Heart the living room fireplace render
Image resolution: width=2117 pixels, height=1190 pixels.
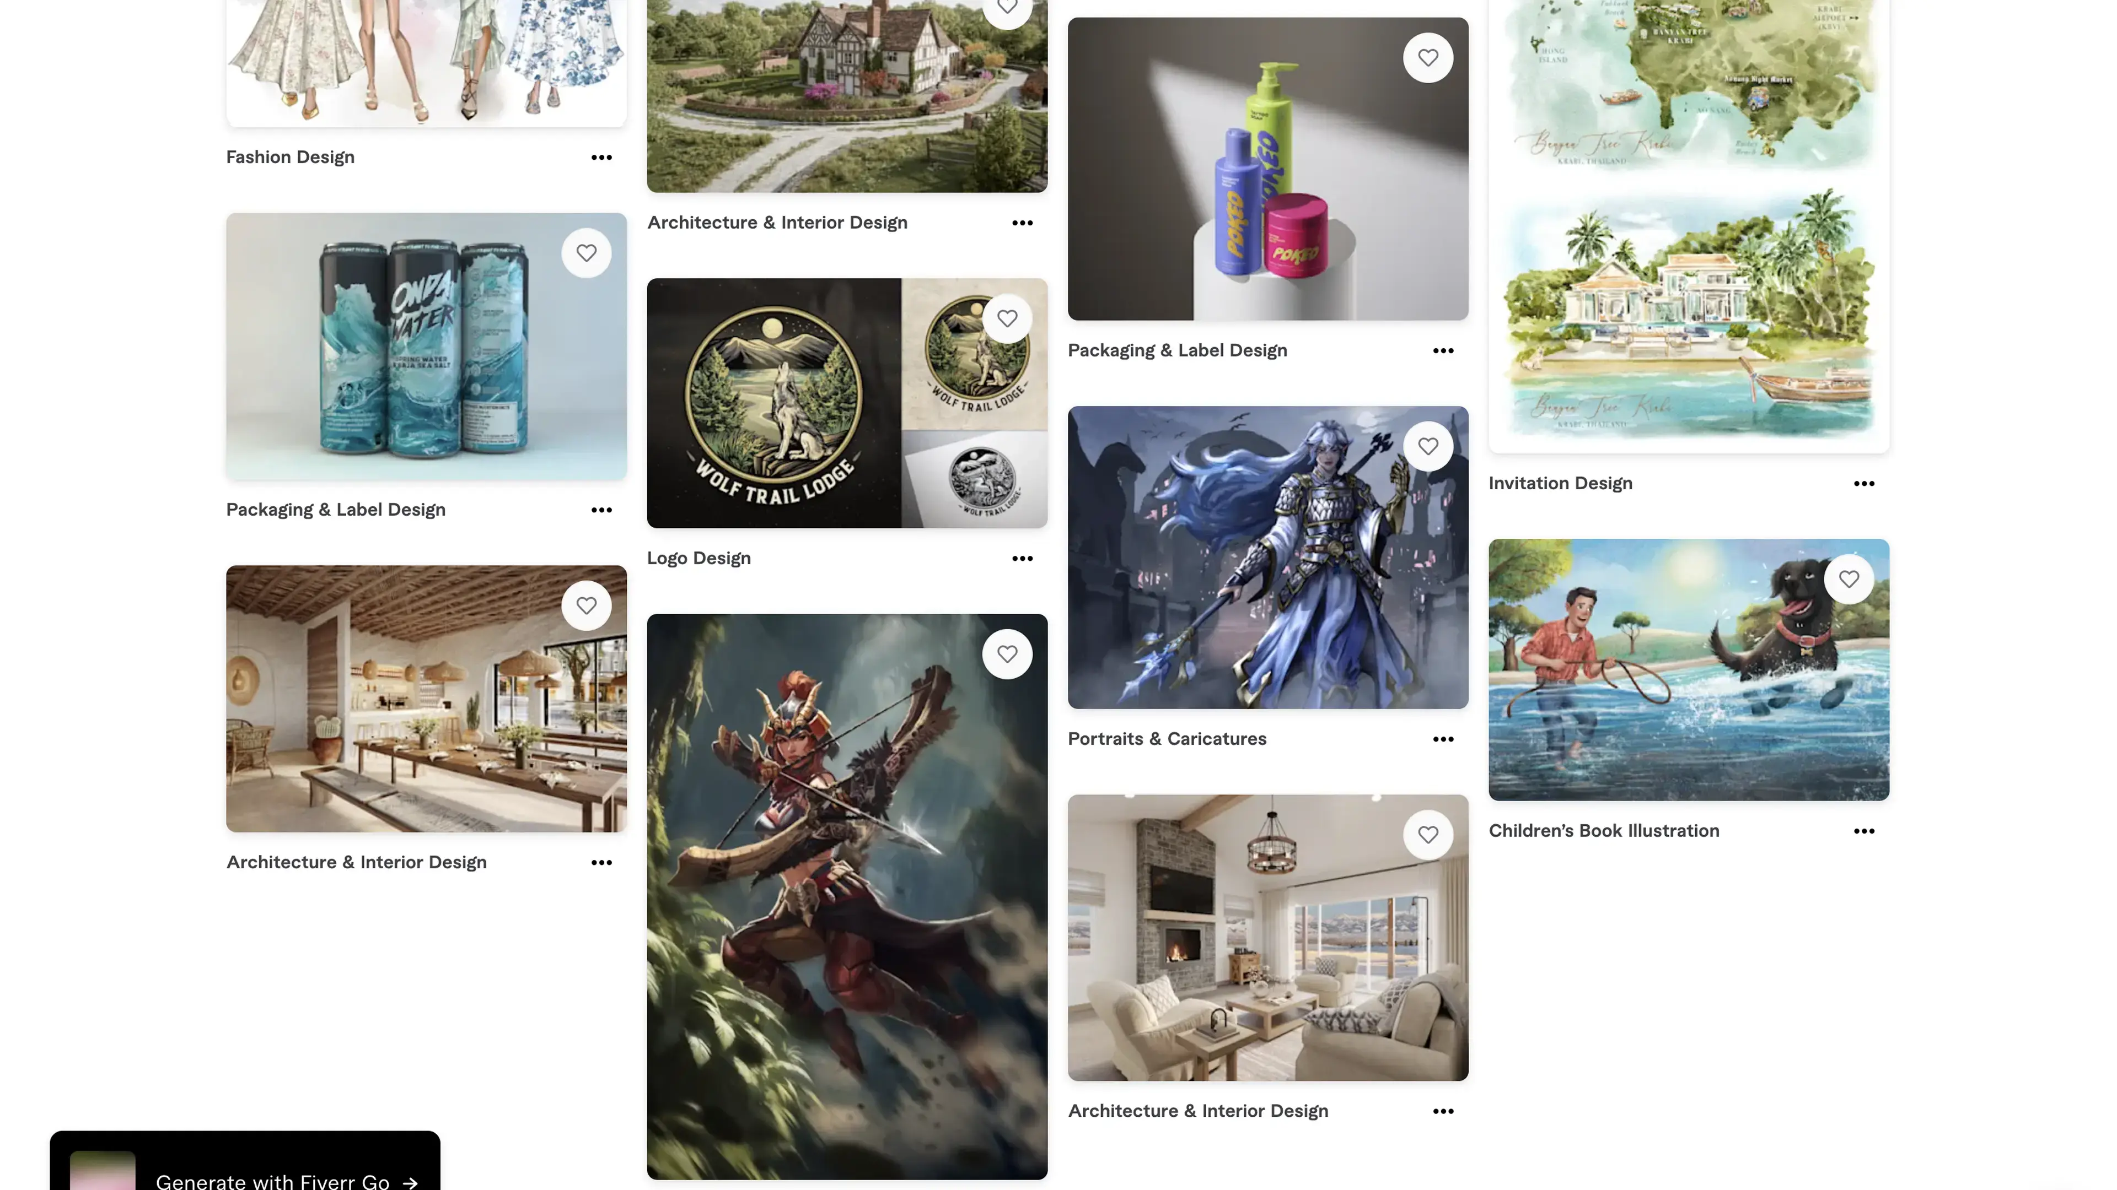[x=1427, y=835]
